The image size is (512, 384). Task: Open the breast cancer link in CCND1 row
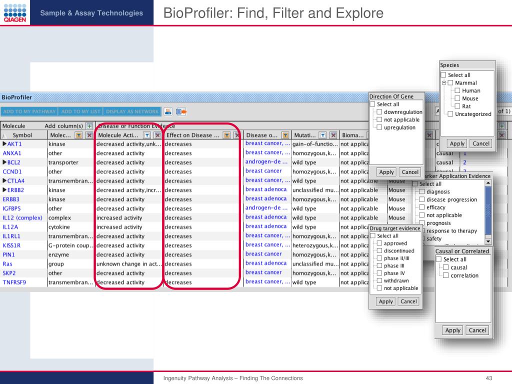[x=263, y=171]
